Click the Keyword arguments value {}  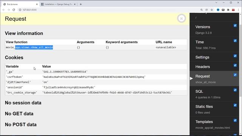click(x=107, y=47)
